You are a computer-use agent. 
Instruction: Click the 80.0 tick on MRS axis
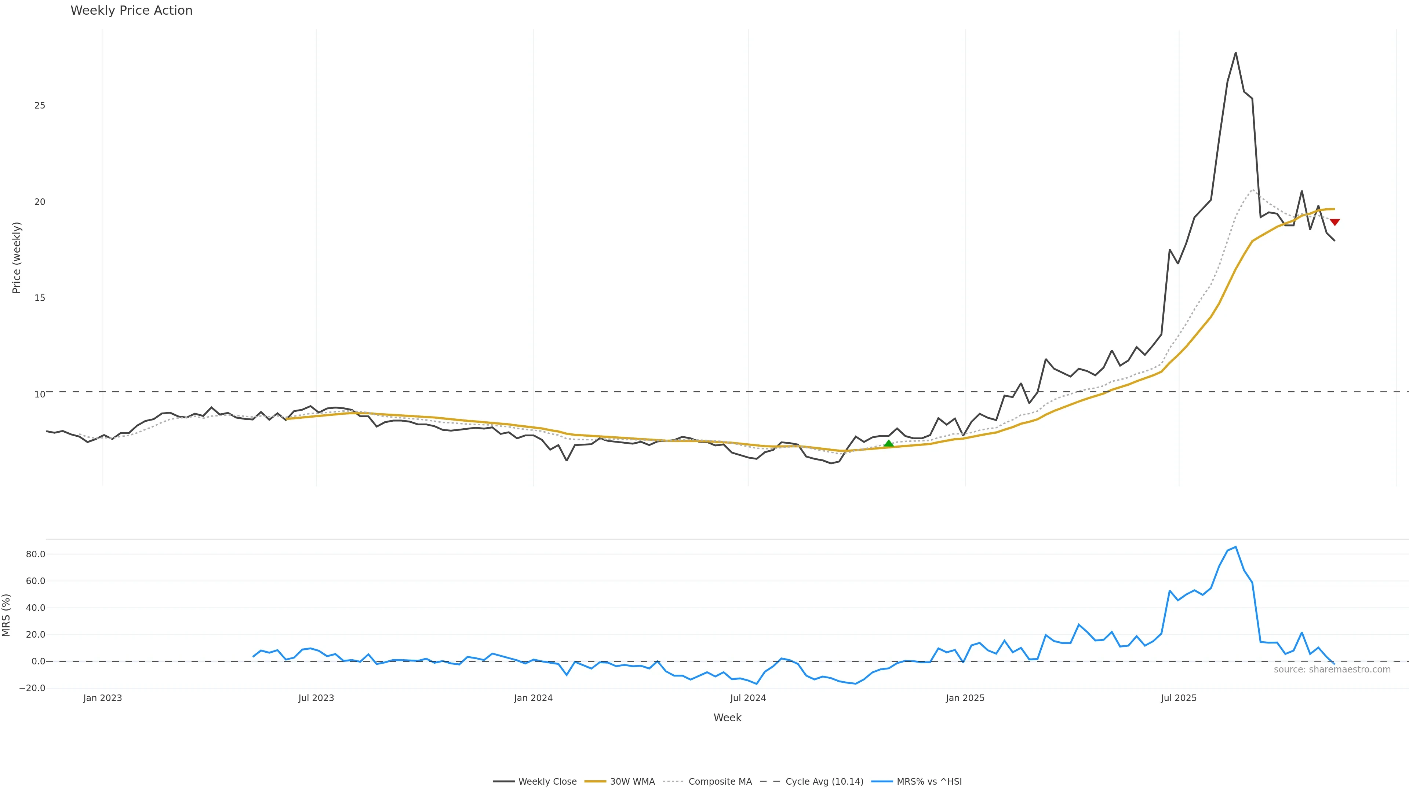point(36,554)
